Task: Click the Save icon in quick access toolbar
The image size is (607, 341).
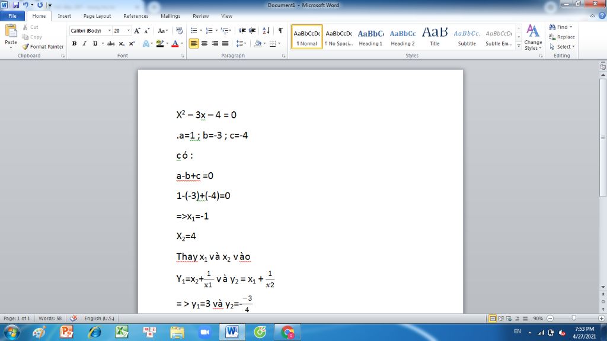Action: 16,5
